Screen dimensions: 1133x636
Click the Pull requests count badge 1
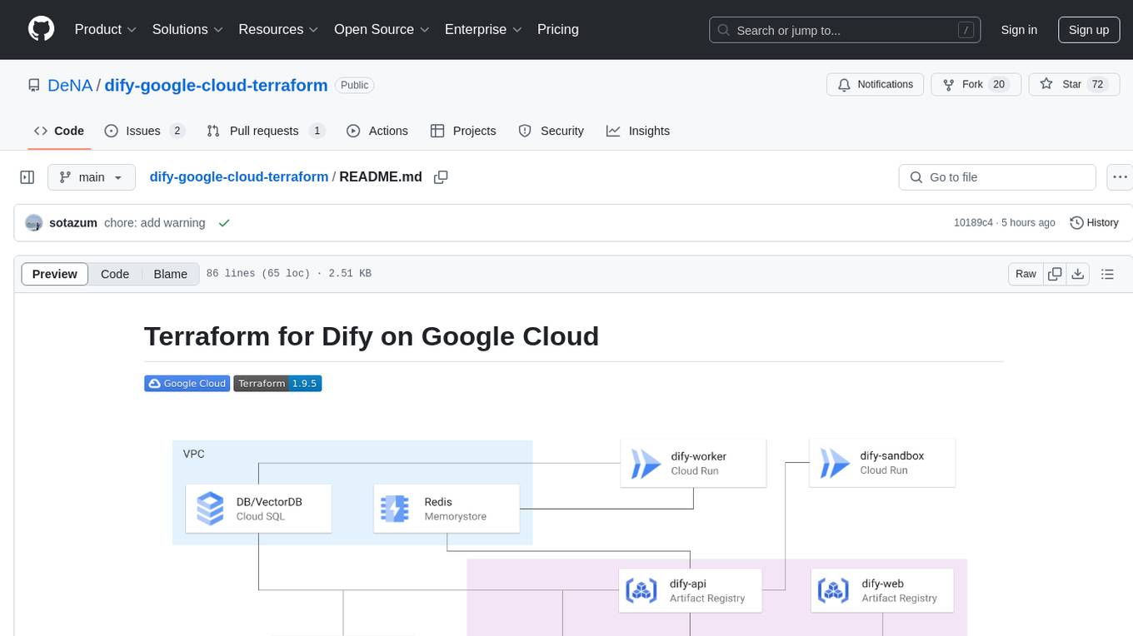click(317, 131)
